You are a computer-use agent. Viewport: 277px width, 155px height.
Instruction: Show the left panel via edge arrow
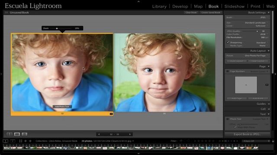point(1,74)
